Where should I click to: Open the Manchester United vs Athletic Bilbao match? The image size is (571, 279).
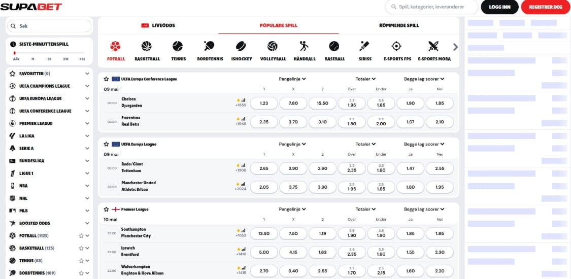(x=139, y=186)
